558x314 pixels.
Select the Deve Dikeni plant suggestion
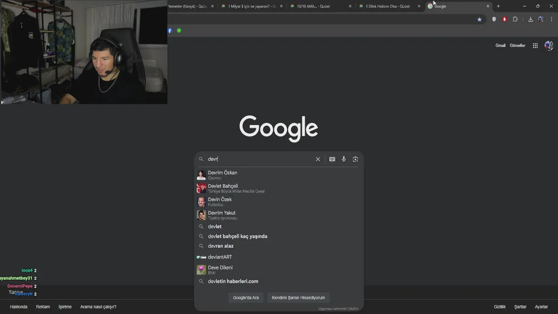coord(279,270)
